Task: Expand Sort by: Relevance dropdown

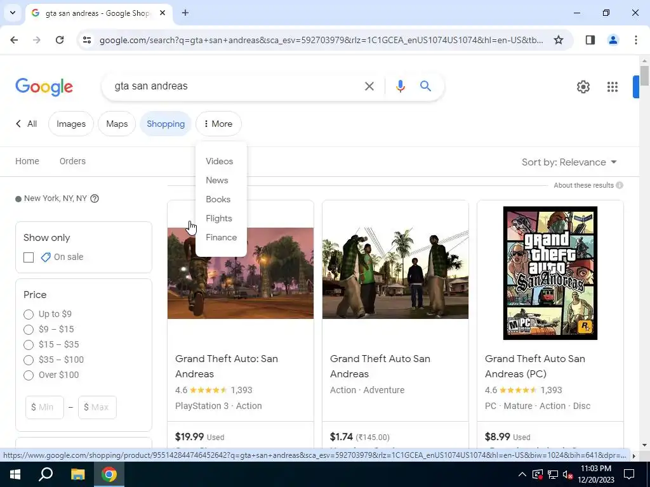Action: coord(569,162)
